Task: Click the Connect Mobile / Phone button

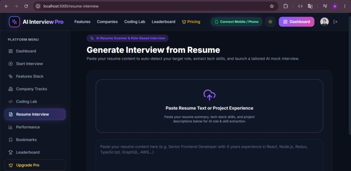Action: pos(236,22)
